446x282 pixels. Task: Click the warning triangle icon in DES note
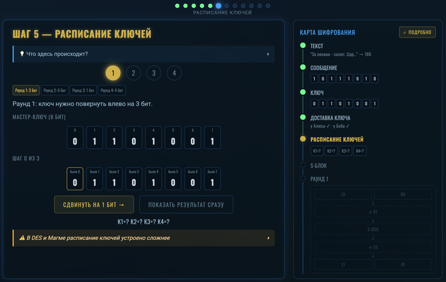(x=22, y=238)
